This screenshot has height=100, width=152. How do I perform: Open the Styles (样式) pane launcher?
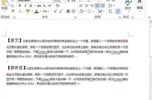tap(132, 17)
